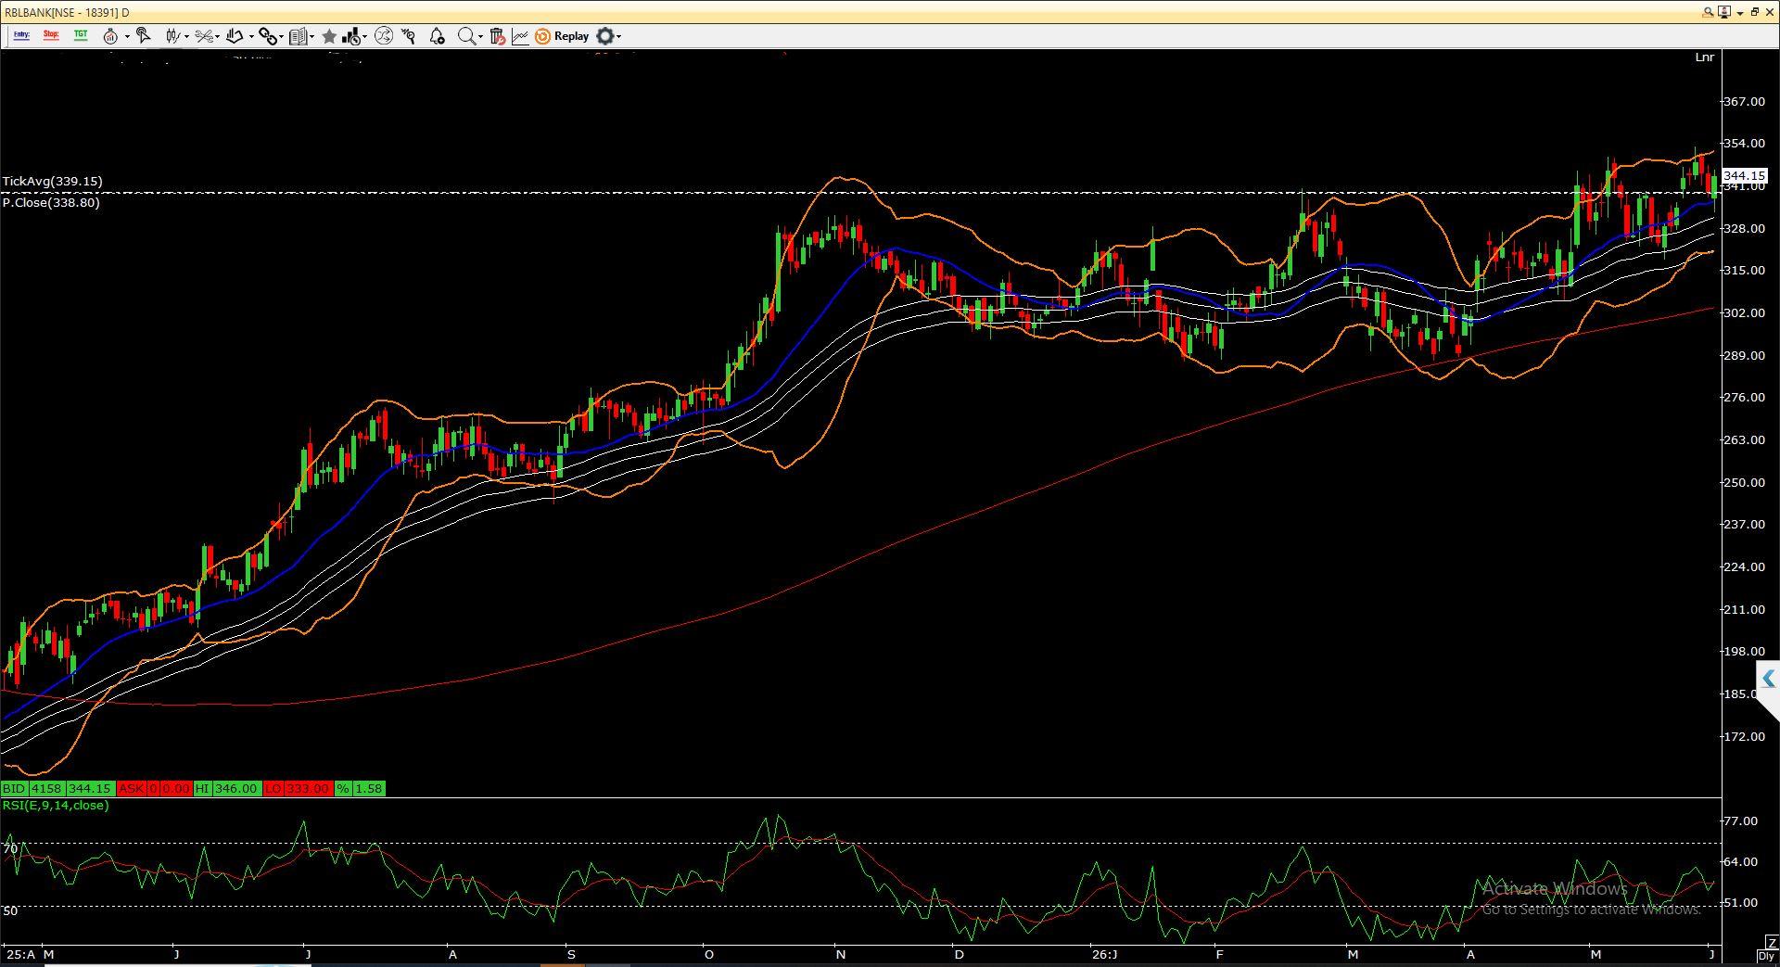This screenshot has height=967, width=1780.
Task: Click the trash delete drawings icon
Action: [497, 36]
